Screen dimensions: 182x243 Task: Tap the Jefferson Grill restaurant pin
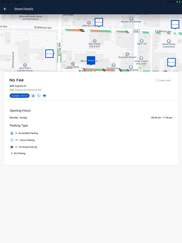coord(89,23)
